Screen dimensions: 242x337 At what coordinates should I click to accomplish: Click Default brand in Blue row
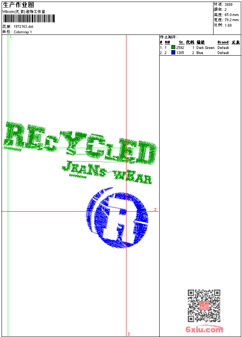(223, 53)
